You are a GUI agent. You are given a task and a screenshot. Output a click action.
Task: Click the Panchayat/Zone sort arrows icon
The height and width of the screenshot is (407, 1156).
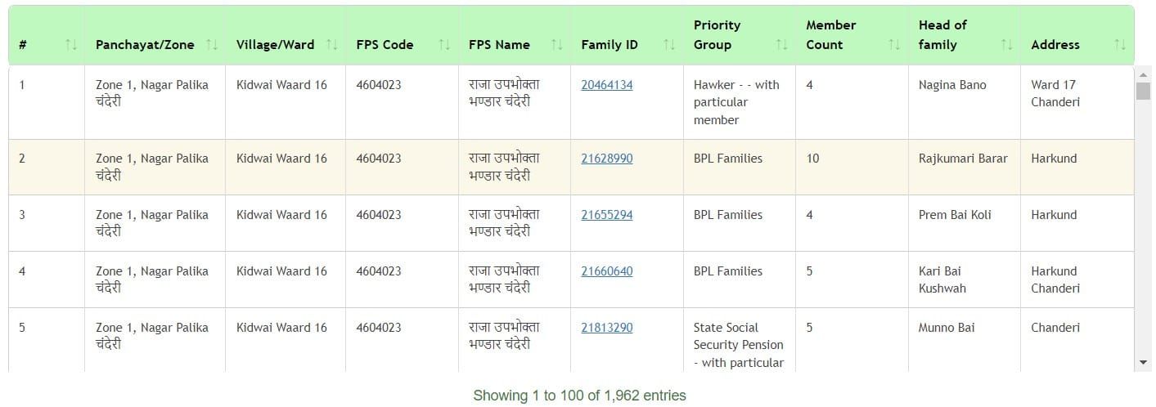click(x=213, y=45)
